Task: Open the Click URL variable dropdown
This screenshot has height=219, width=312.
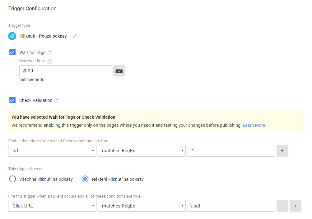Action: click(52, 206)
